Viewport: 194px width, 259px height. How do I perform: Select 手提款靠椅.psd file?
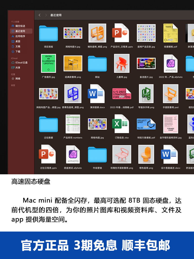pyautogui.click(x=170, y=94)
